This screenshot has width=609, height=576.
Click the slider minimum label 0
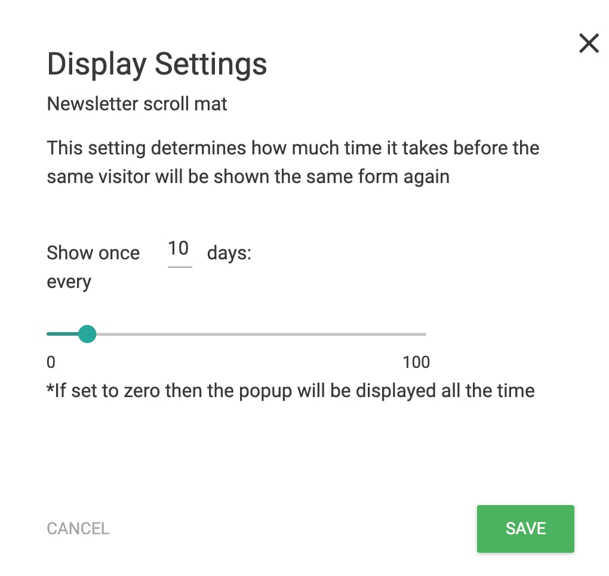pos(51,363)
